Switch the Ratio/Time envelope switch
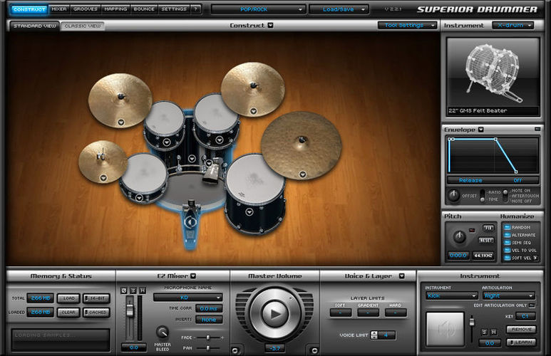Image resolution: width=551 pixels, height=356 pixels. (x=483, y=196)
